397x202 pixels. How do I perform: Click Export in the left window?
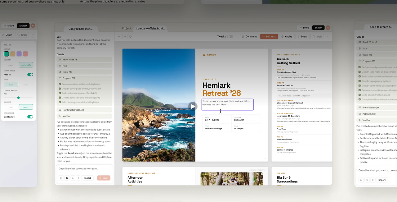(23, 26)
